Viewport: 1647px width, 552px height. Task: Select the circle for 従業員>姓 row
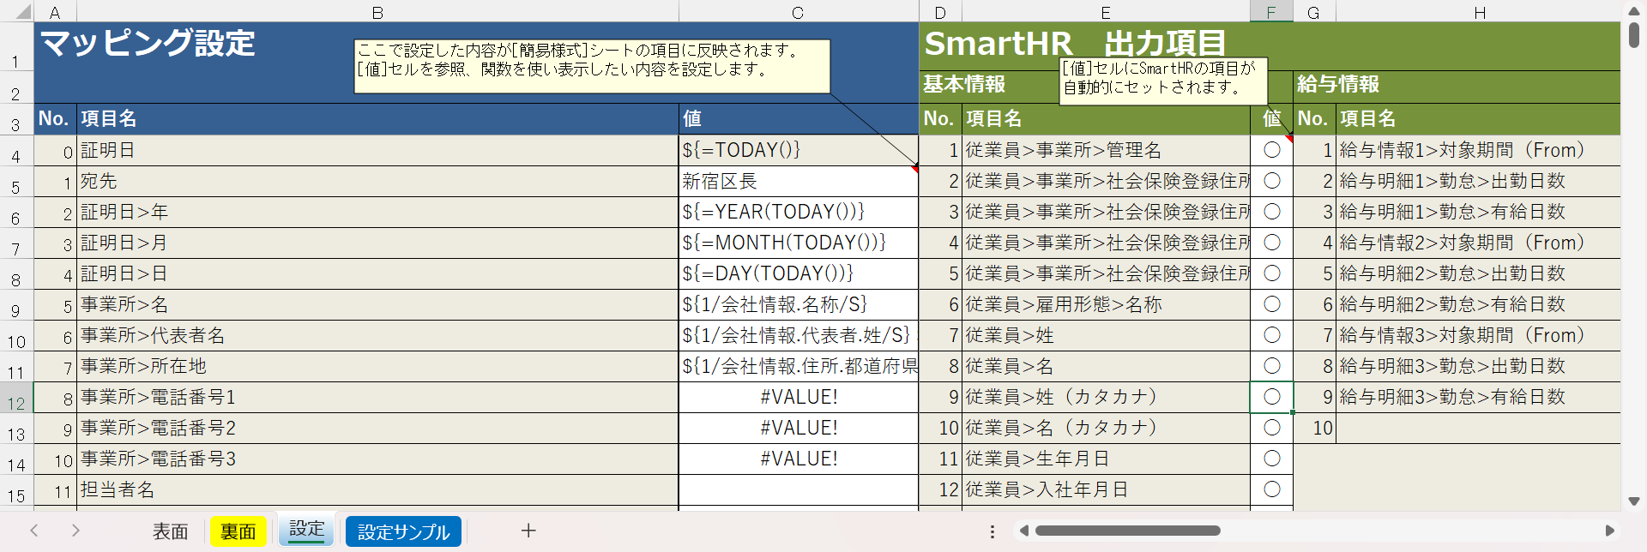[x=1271, y=335]
